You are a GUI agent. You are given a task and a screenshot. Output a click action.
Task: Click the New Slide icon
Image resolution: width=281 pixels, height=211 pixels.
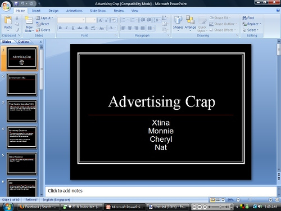(29, 20)
